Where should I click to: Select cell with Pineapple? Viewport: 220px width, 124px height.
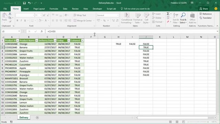[x=29, y=72]
